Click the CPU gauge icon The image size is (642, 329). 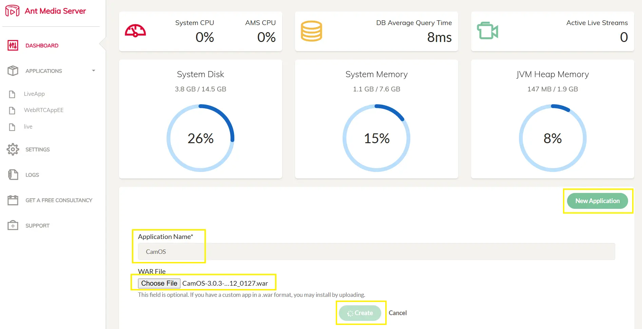[x=135, y=31]
